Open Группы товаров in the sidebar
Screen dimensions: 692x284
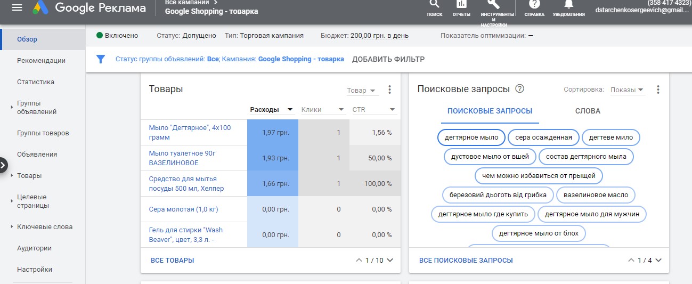tap(43, 133)
